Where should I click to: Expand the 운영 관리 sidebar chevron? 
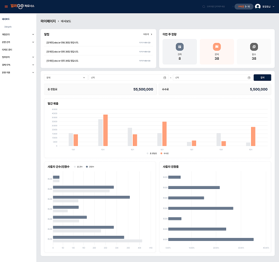pos(33,42)
